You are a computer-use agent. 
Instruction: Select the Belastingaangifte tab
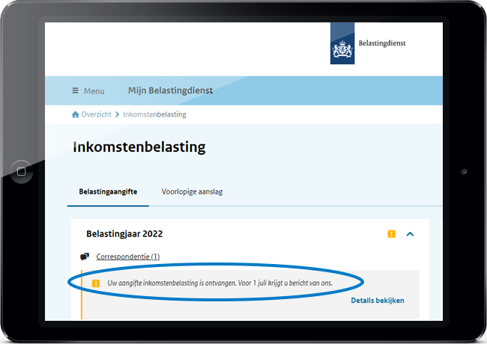pos(108,191)
